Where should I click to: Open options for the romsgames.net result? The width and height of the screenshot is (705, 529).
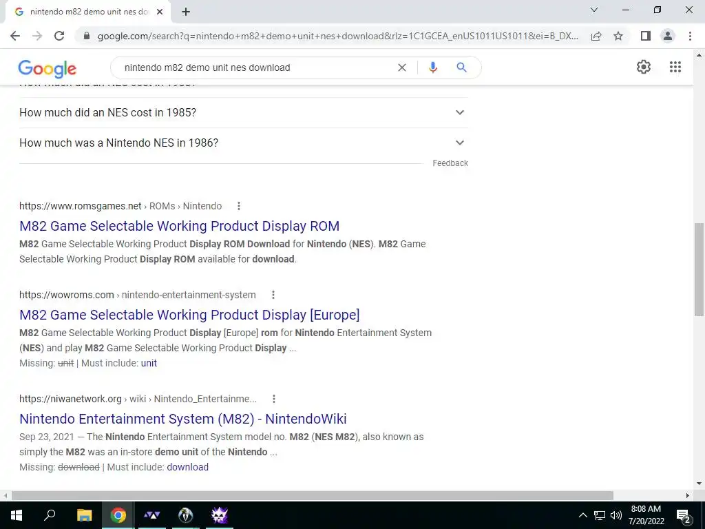(x=239, y=206)
